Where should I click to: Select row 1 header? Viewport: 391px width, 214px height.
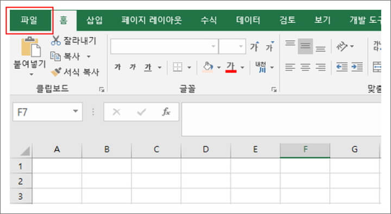coord(21,166)
